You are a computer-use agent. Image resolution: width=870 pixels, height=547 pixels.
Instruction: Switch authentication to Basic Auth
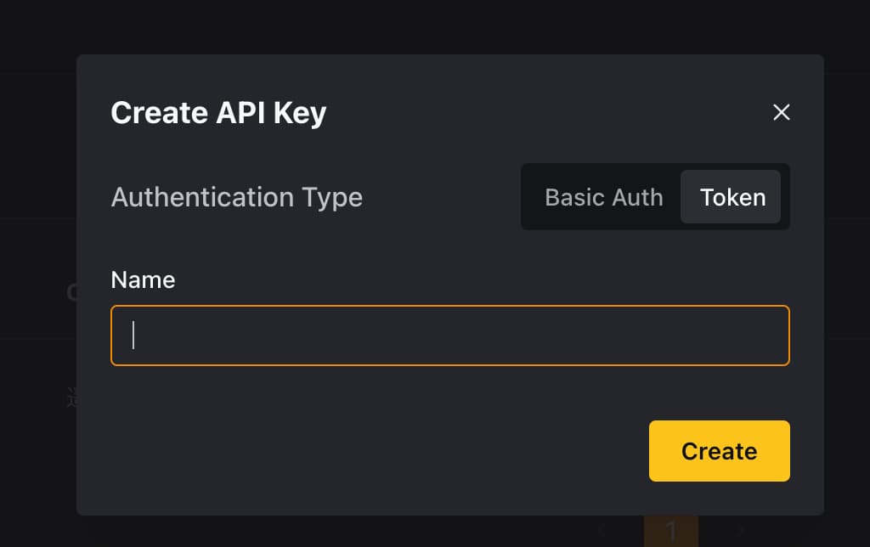point(604,197)
